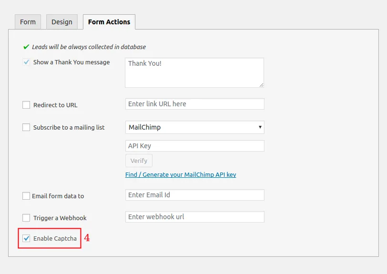Click the green database checkmark icon
387x274 pixels.
[26, 47]
